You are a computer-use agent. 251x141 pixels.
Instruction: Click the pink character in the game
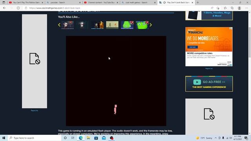click(x=115, y=109)
